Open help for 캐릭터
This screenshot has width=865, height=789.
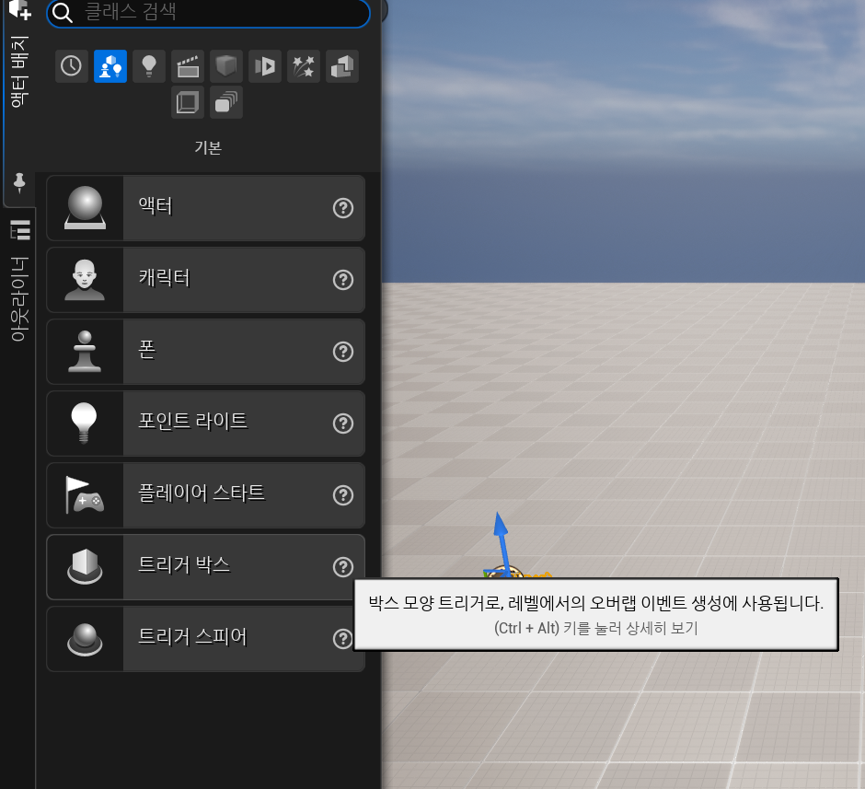pos(343,280)
